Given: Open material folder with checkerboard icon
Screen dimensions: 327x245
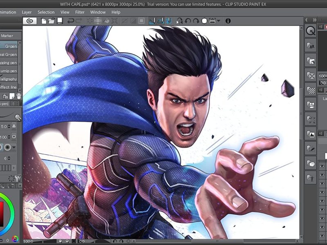Looking at the screenshot, I should (311, 90).
